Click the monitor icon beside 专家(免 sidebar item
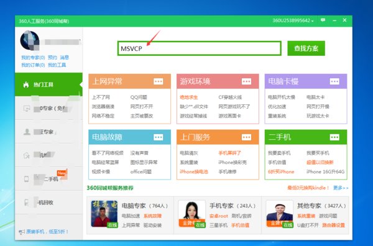This screenshot has width=373, height=246. (27, 108)
